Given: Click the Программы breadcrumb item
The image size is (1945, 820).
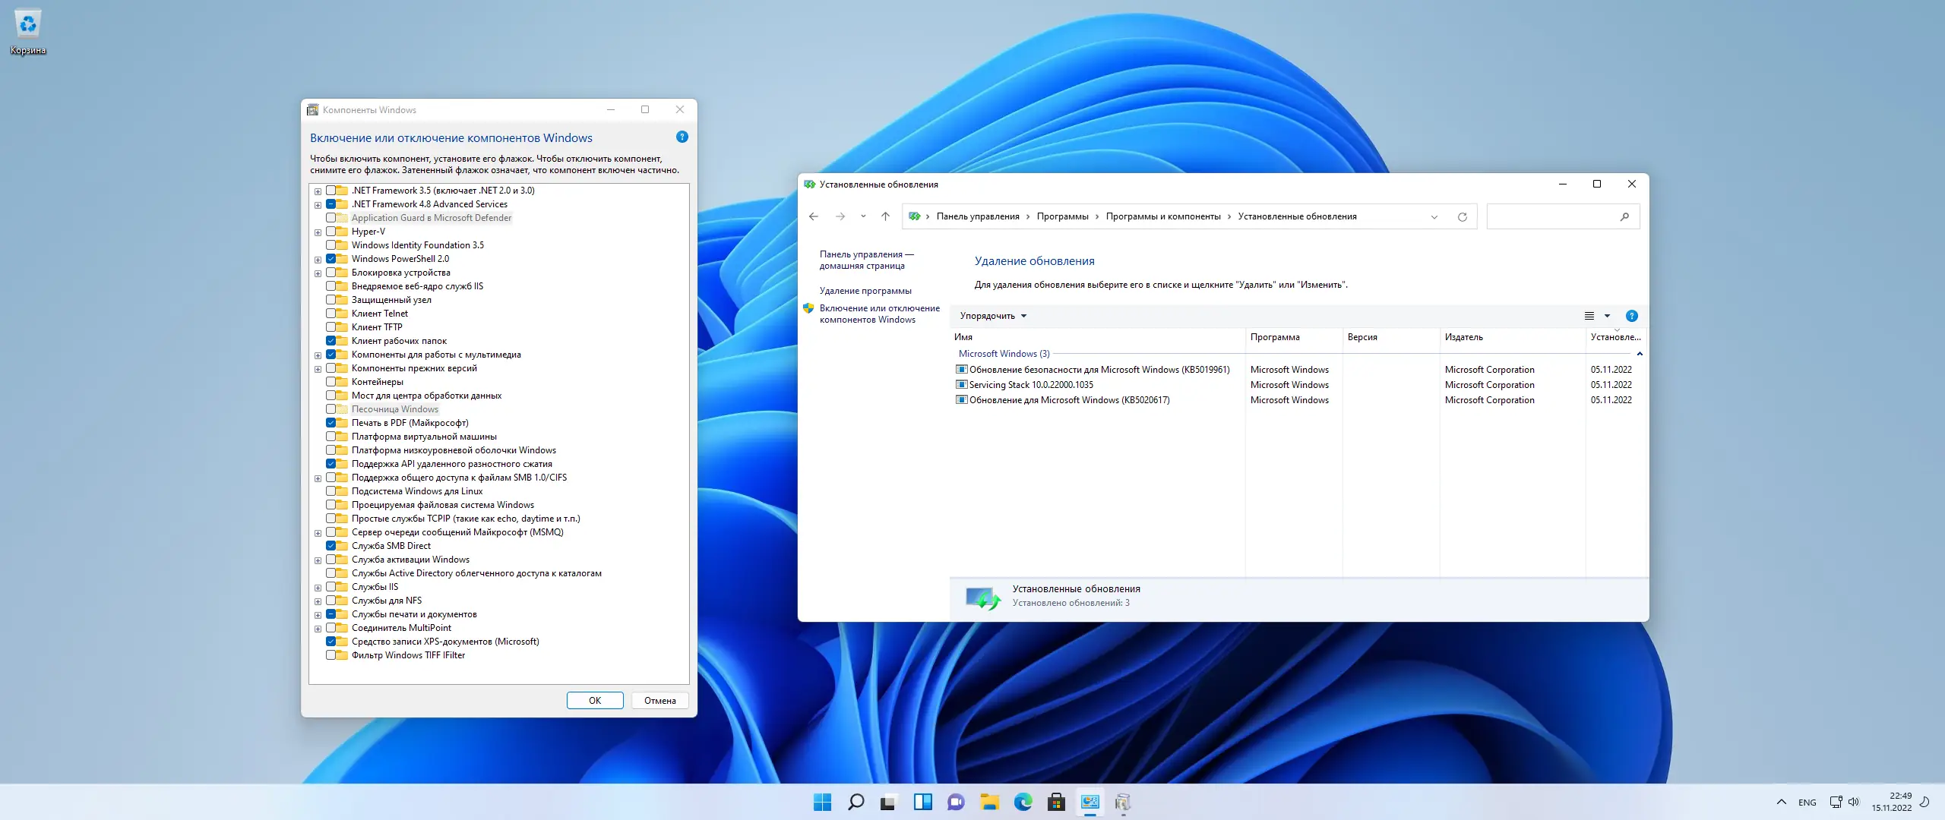Looking at the screenshot, I should click(x=1062, y=217).
